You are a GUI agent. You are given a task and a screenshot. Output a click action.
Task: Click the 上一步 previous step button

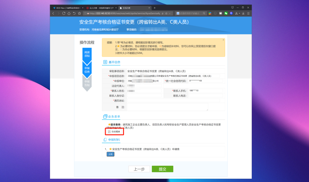click(x=139, y=169)
